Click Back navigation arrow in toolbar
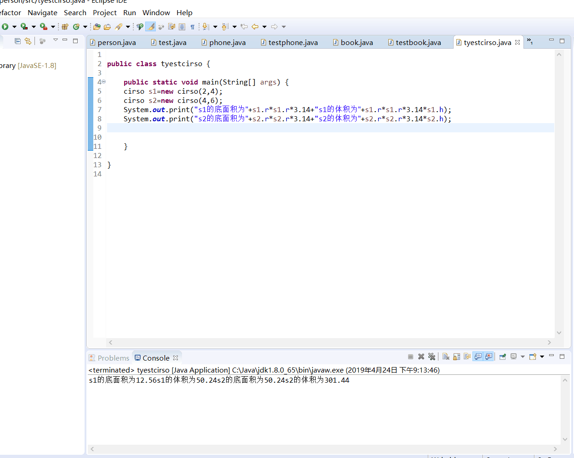 click(x=255, y=27)
